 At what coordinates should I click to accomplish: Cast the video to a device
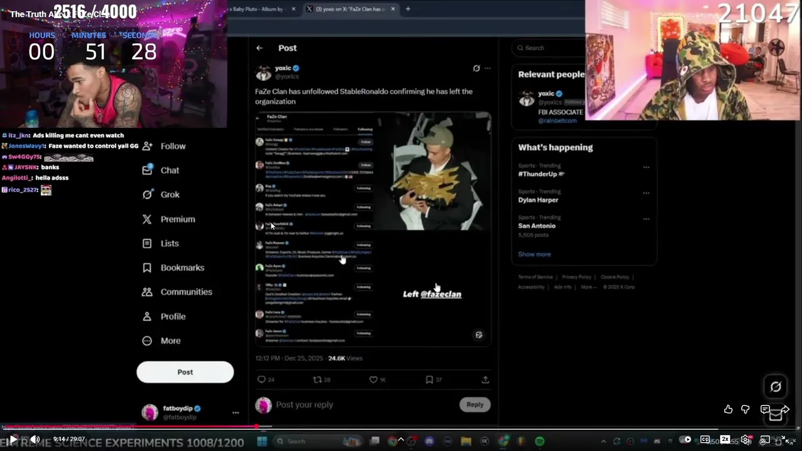click(x=765, y=440)
